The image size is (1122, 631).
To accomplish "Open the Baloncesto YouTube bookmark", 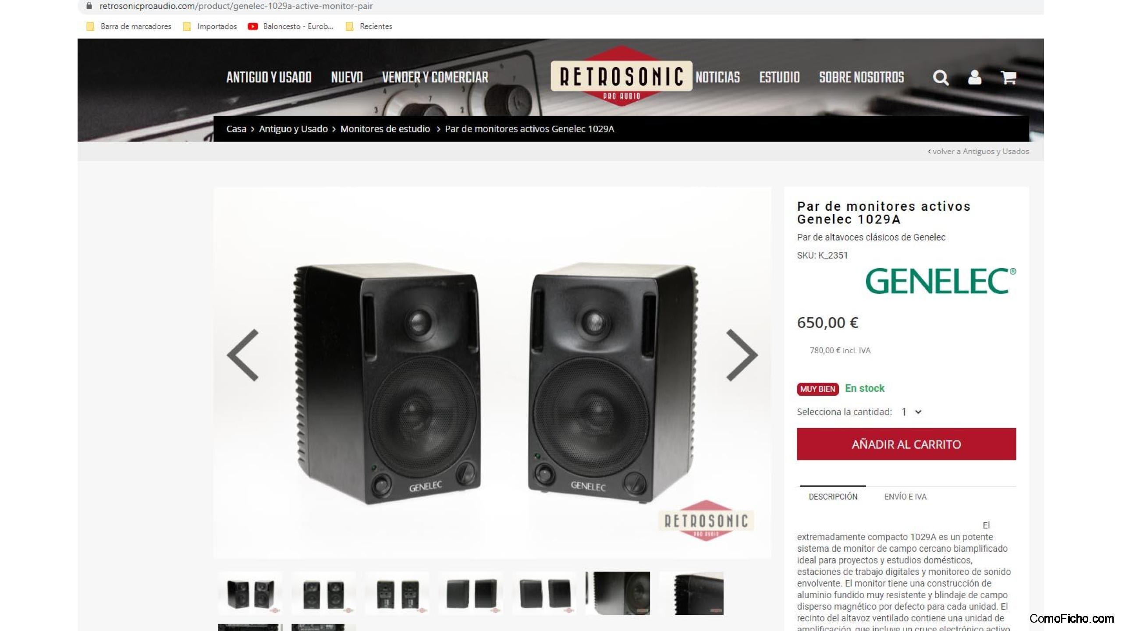I will (x=291, y=26).
